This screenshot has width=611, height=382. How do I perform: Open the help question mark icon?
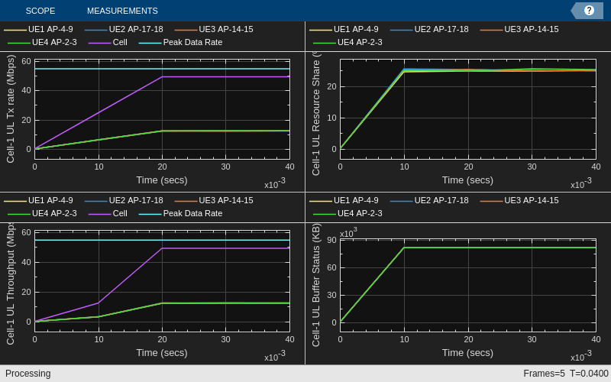(x=589, y=11)
